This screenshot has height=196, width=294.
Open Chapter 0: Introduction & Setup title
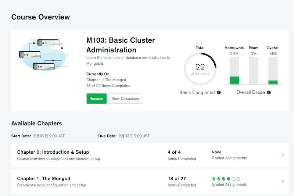53,152
